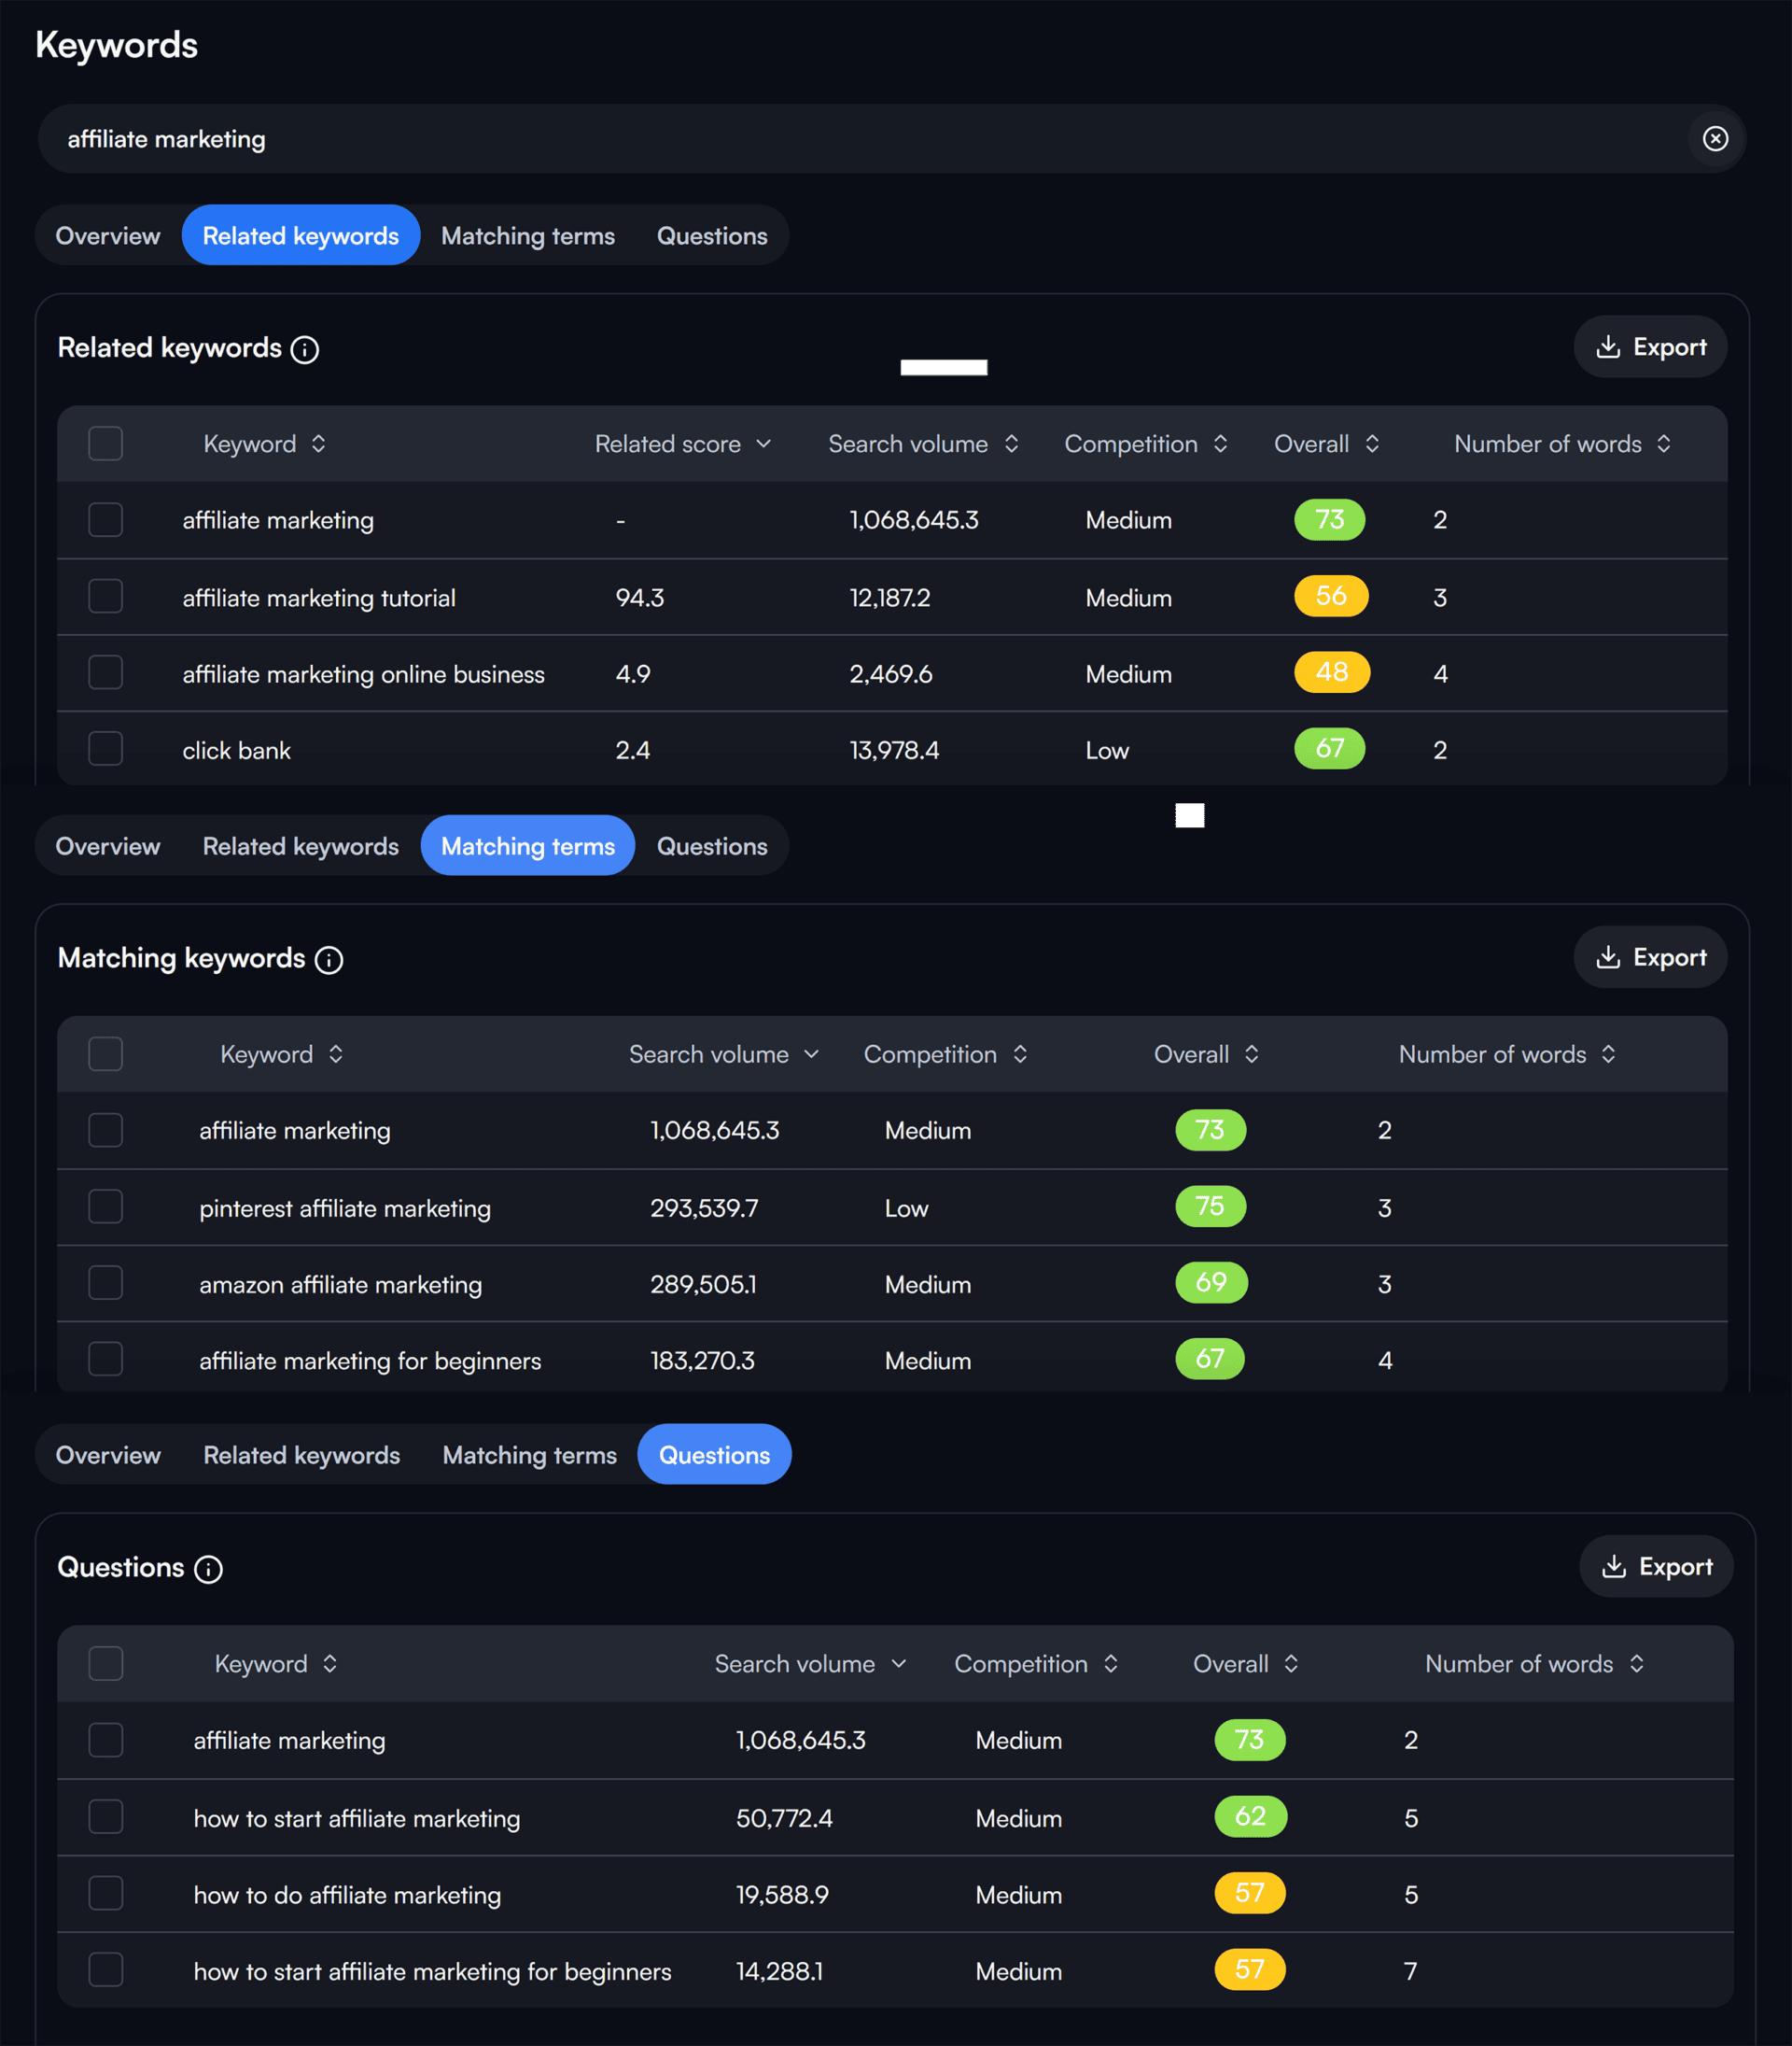The image size is (1792, 2046).
Task: Switch to Questions in top tab bar
Action: (712, 236)
